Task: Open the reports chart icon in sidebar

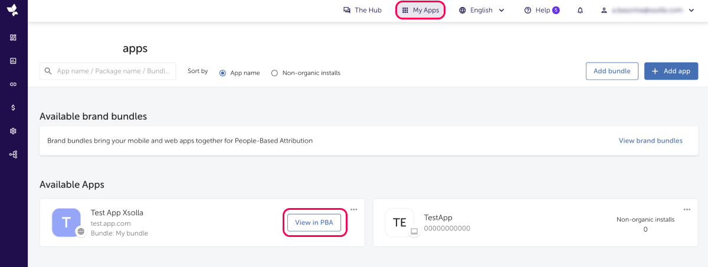Action: click(x=13, y=61)
